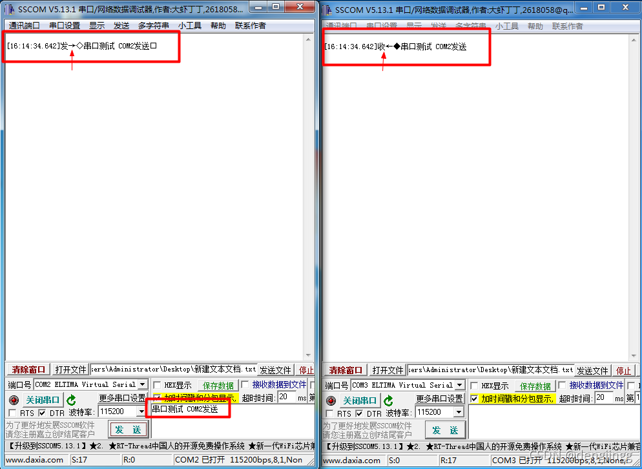Click 清除窗口 in the COM3 window
Image resolution: width=642 pixels, height=469 pixels.
345,369
